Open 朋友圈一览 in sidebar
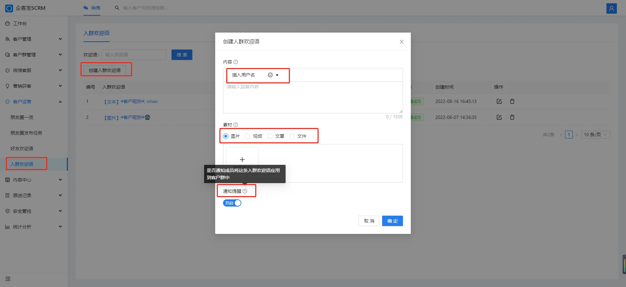Viewport: 626px width, 287px height. 22,117
